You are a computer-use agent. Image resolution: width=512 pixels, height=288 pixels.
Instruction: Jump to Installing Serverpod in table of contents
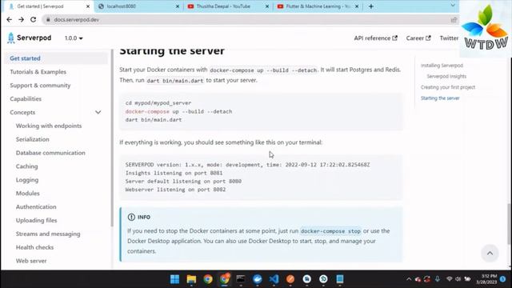coord(442,66)
